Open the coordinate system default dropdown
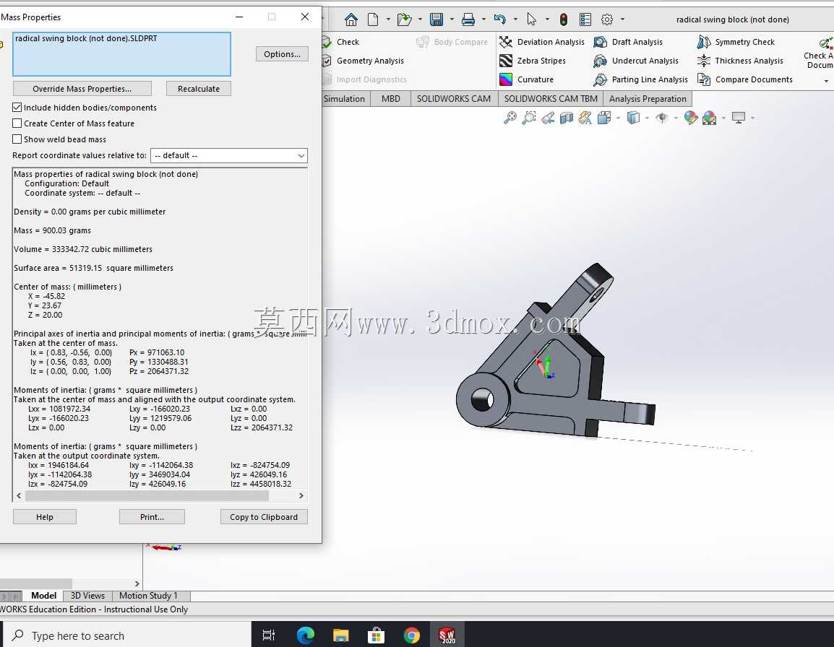This screenshot has height=647, width=834. (x=229, y=156)
